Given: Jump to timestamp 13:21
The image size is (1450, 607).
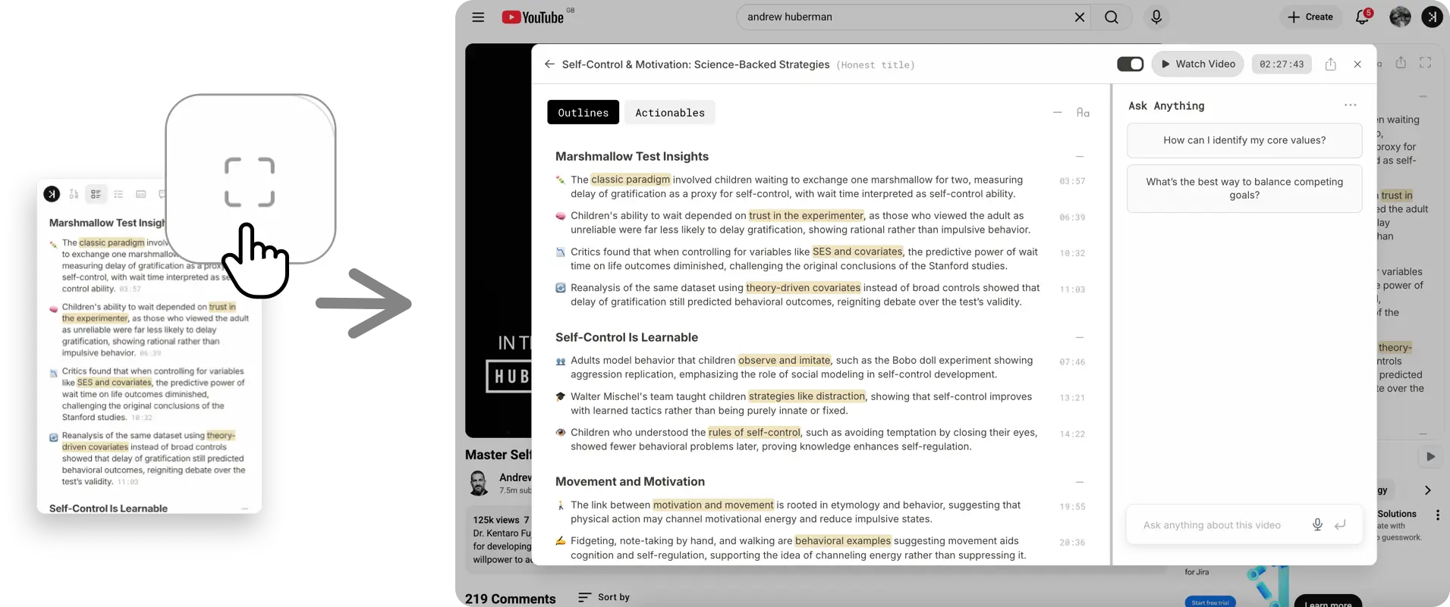Looking at the screenshot, I should pos(1072,398).
